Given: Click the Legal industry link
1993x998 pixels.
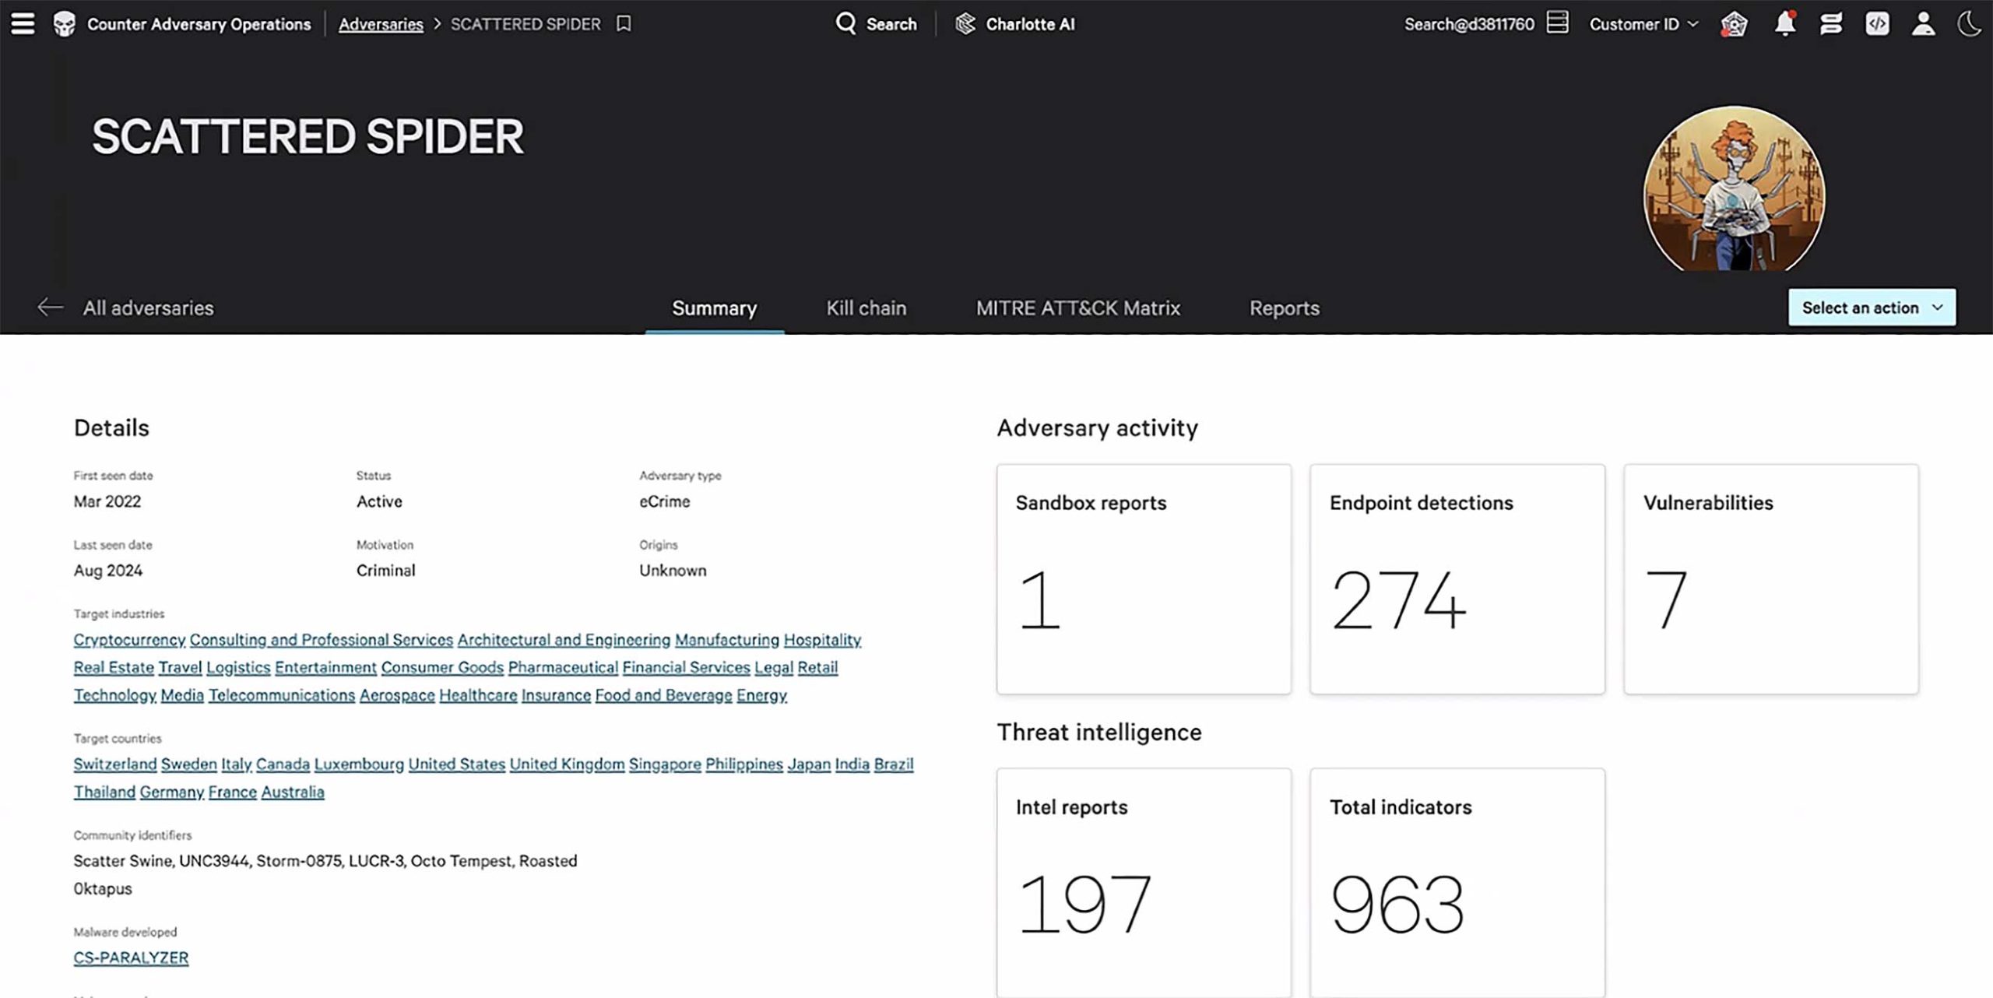Looking at the screenshot, I should click(774, 668).
